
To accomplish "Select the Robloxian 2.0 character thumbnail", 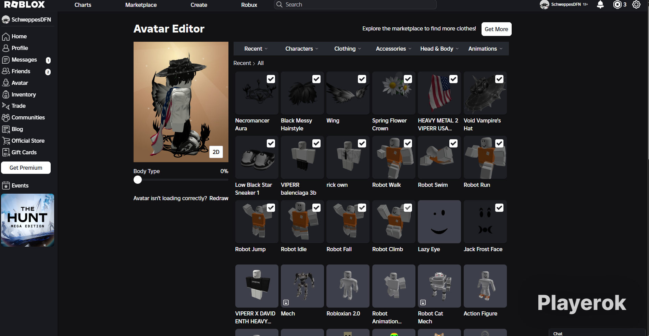I will click(x=348, y=286).
